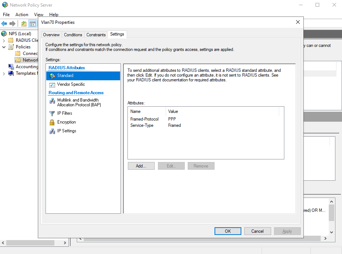
Task: Click the Multilink and Bandwidth icon
Action: tap(52, 101)
